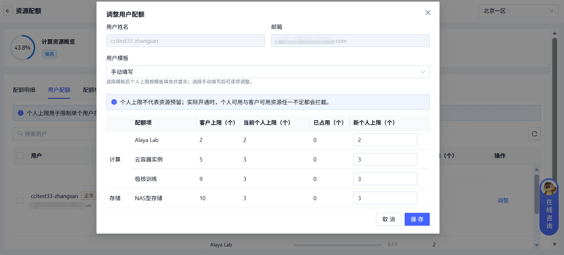
Task: Click the 43.8% usage progress ring
Action: [22, 48]
